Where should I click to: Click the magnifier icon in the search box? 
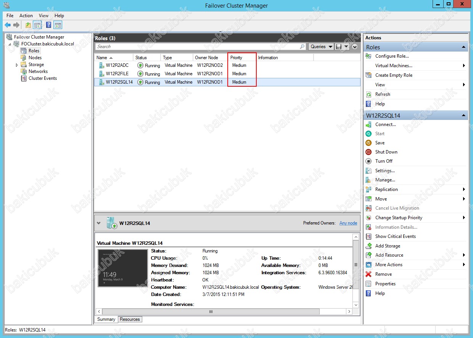pyautogui.click(x=302, y=47)
